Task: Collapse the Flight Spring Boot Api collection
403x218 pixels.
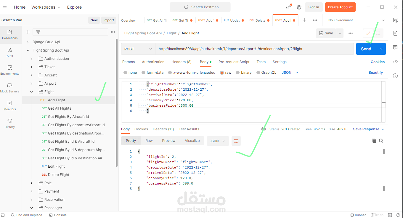Action: tap(28, 50)
